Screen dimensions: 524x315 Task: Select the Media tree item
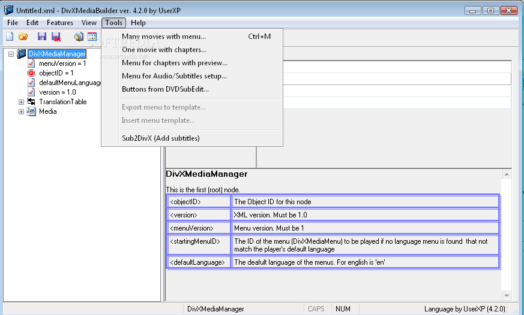tap(48, 111)
